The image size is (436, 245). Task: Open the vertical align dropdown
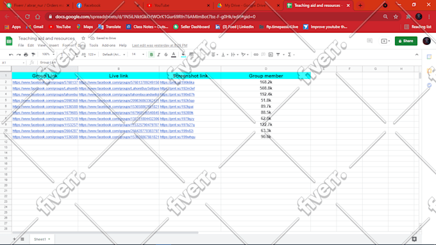[224, 55]
